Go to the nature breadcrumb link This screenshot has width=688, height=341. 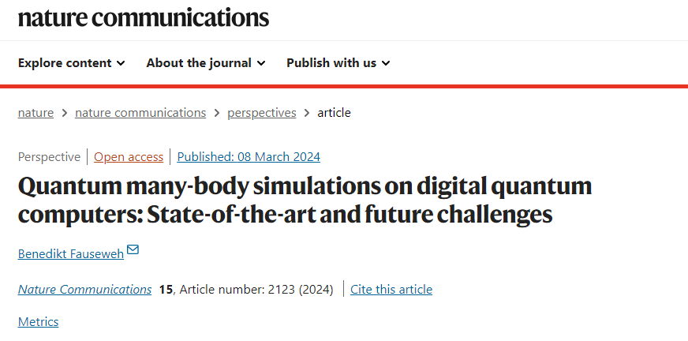[36, 113]
